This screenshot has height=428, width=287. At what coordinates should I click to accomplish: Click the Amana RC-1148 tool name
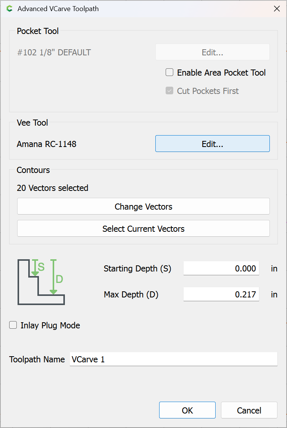click(x=47, y=144)
